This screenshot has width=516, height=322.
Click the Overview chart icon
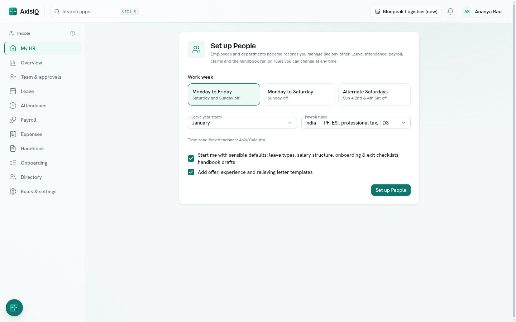[x=13, y=63]
